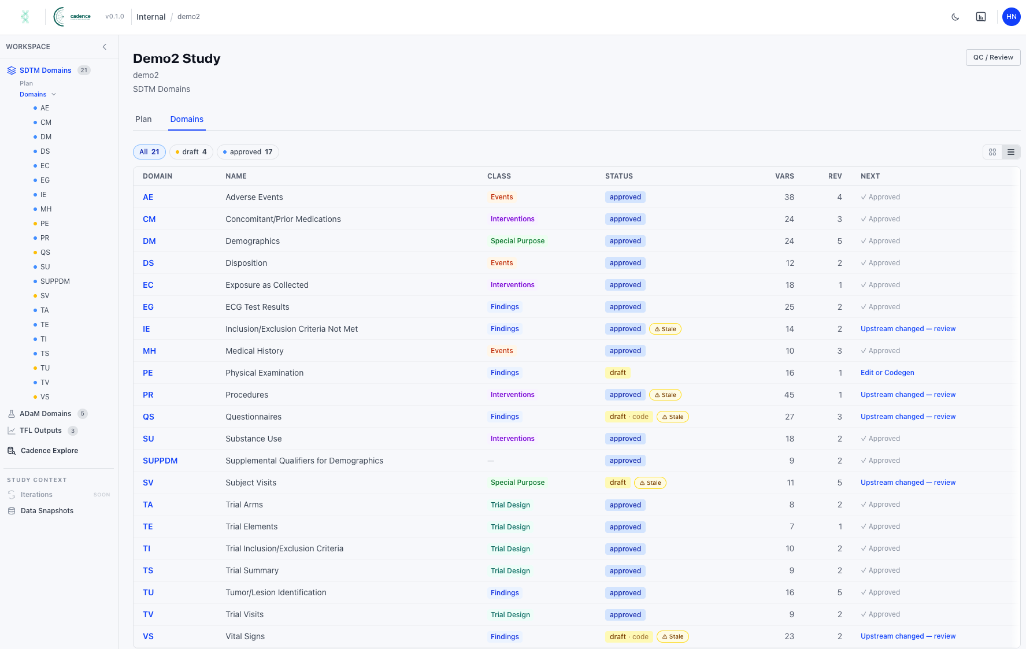Open the demo2 breadcrumb
The height and width of the screenshot is (649, 1026).
point(188,17)
